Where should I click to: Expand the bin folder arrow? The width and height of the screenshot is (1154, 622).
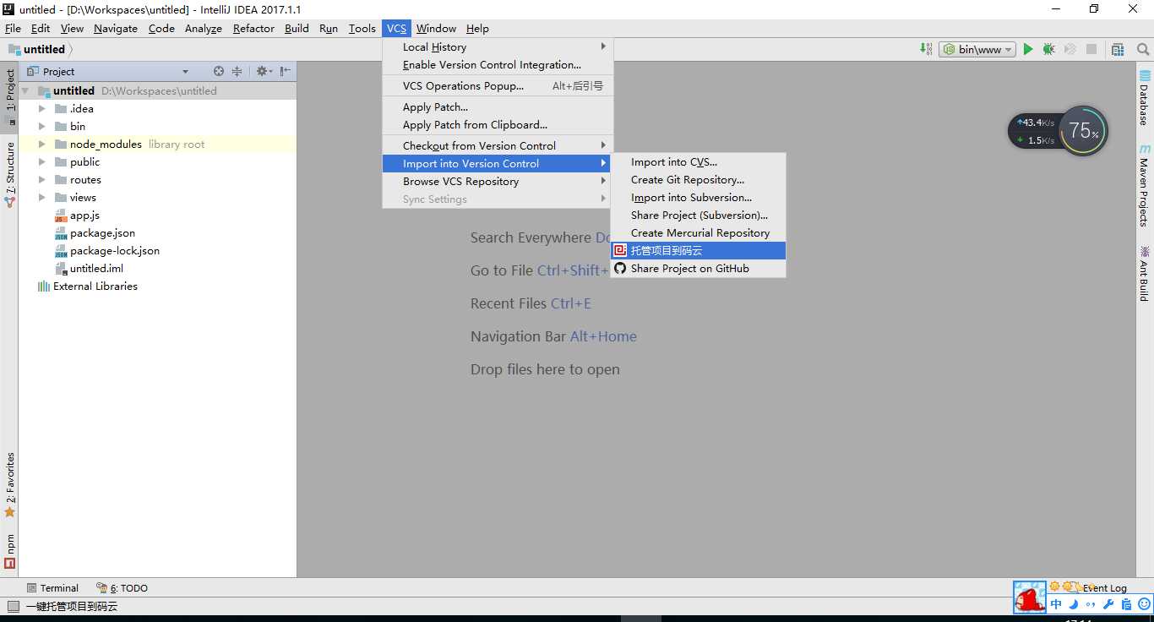41,127
